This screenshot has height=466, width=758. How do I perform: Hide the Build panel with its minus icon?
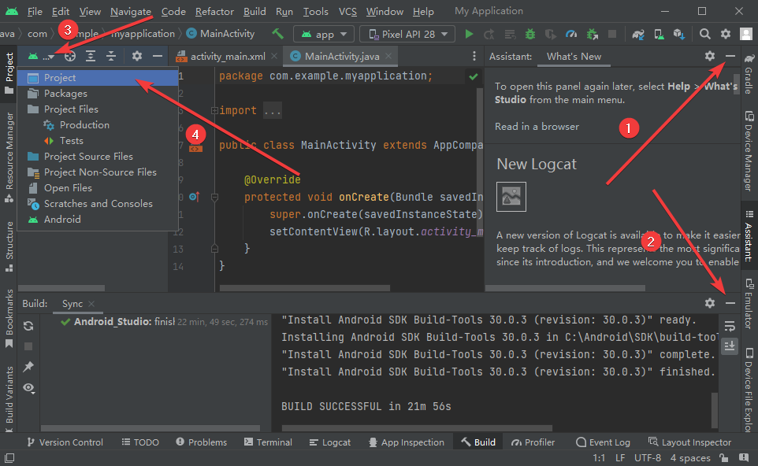point(730,303)
